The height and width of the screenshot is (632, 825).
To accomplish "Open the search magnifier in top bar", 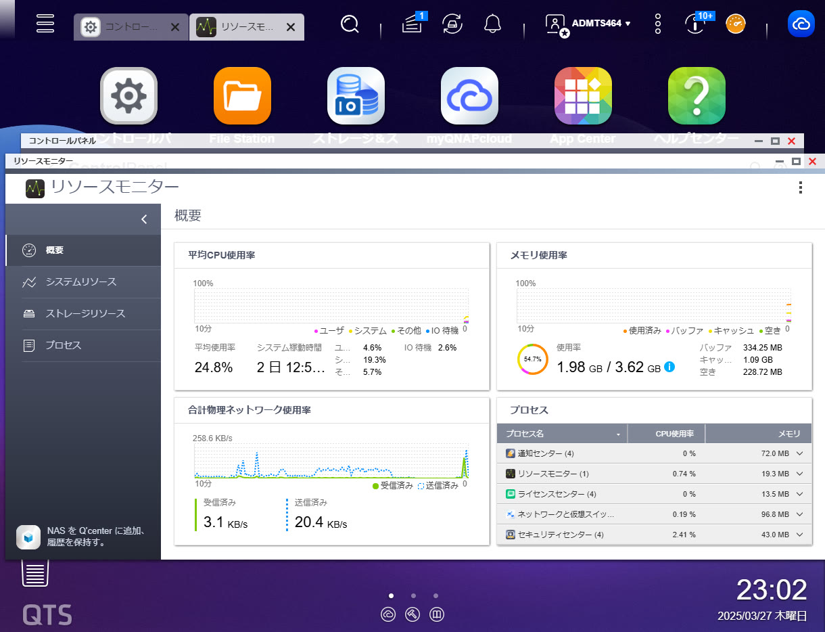I will click(x=350, y=24).
